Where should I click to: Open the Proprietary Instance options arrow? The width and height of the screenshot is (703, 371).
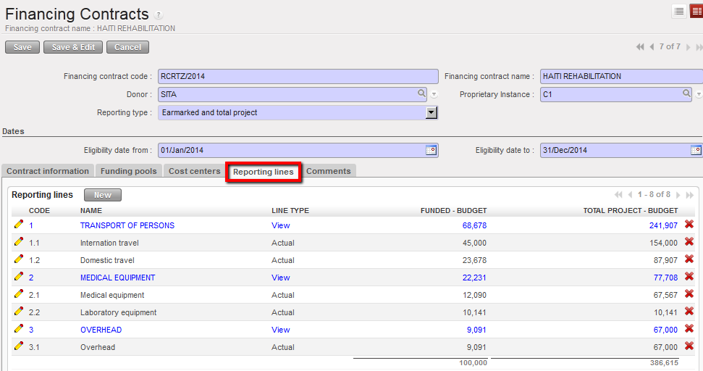tap(699, 95)
